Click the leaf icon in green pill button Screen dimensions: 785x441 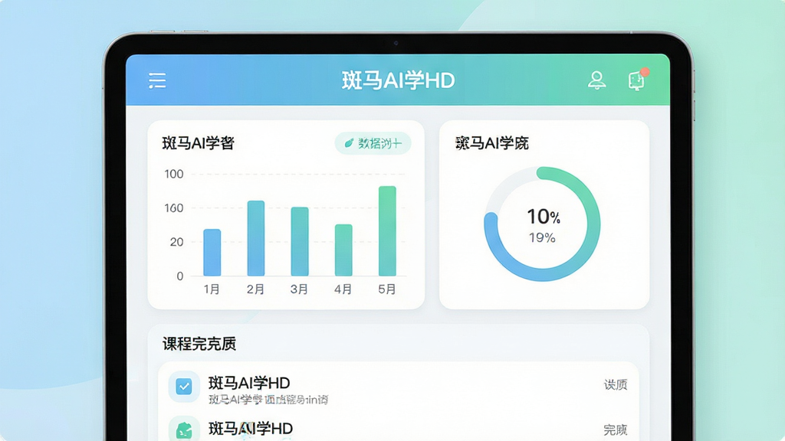(349, 143)
